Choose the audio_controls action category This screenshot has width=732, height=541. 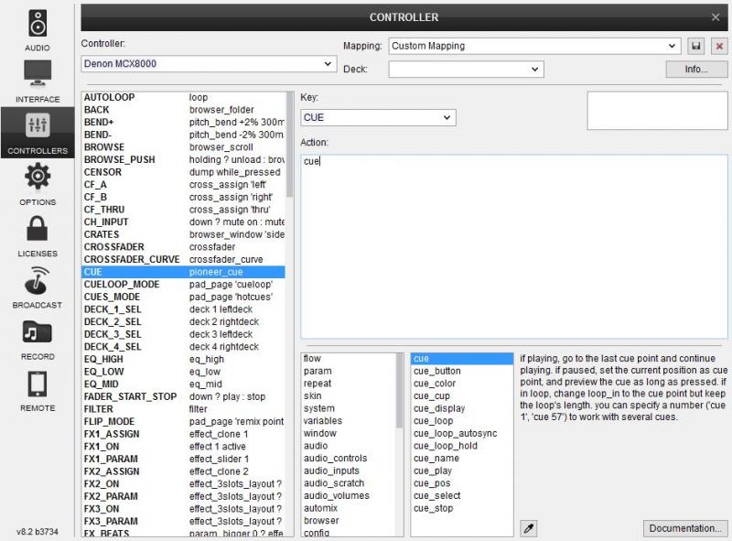(x=349, y=458)
